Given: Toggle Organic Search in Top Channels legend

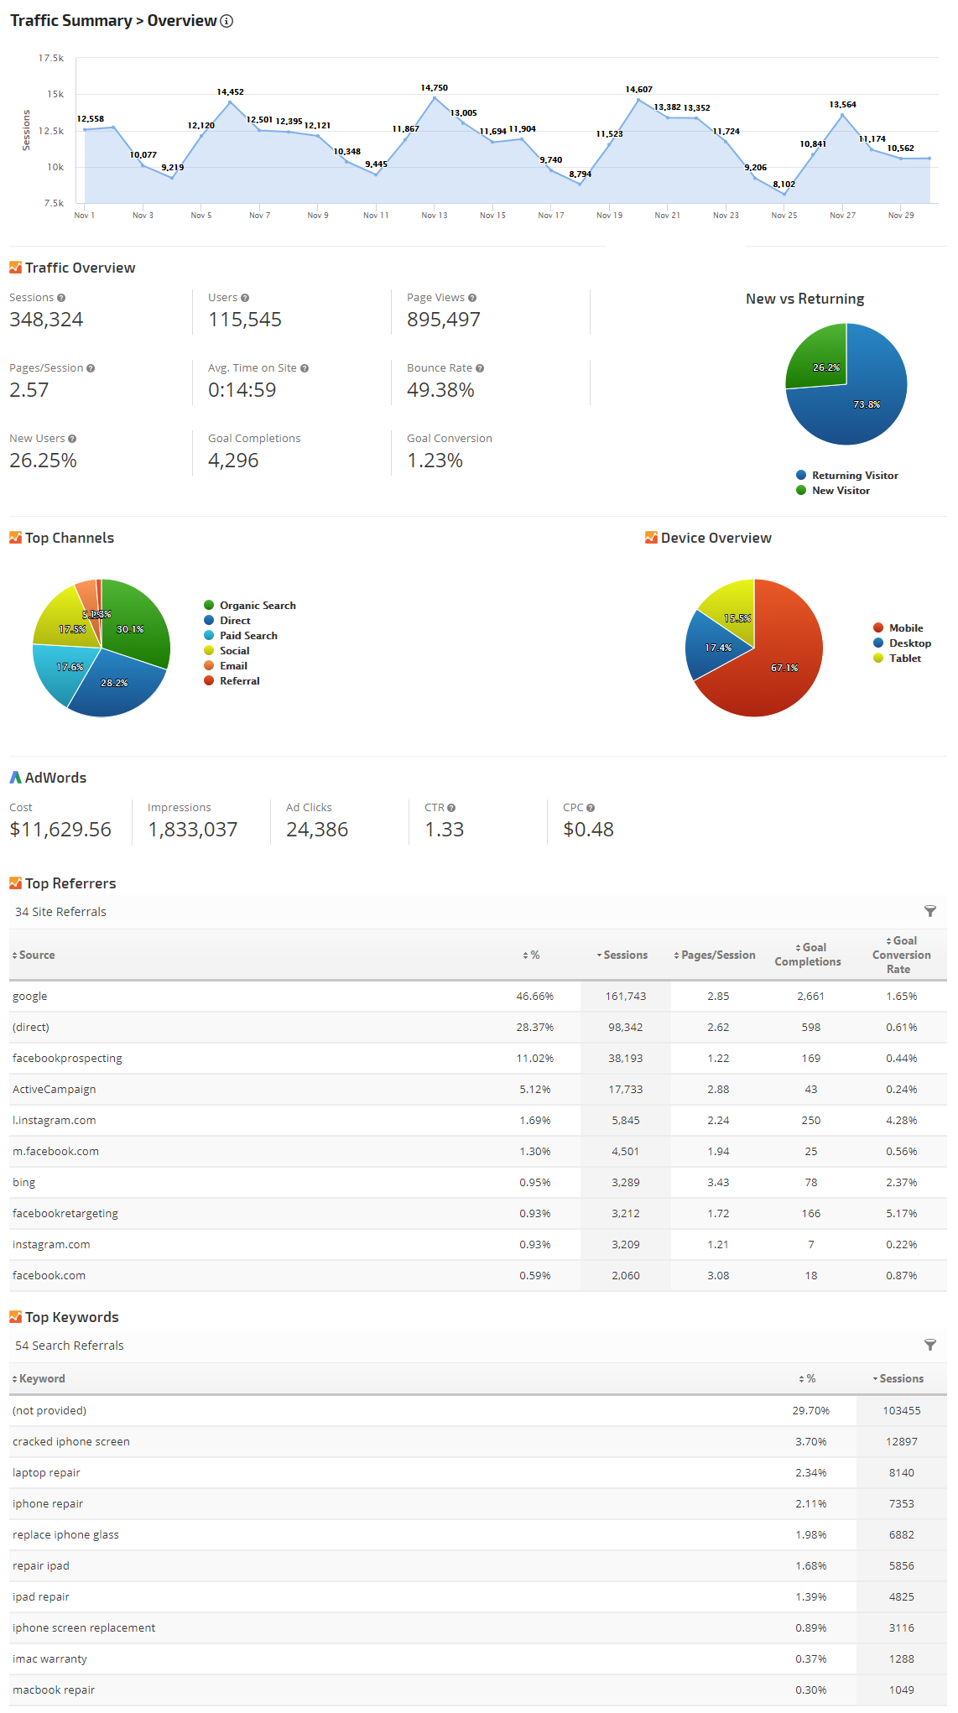Looking at the screenshot, I should click(x=257, y=606).
